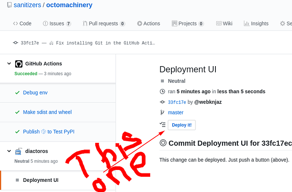Click the Projects count badge 0
The height and width of the screenshot is (192, 292).
coord(201,24)
